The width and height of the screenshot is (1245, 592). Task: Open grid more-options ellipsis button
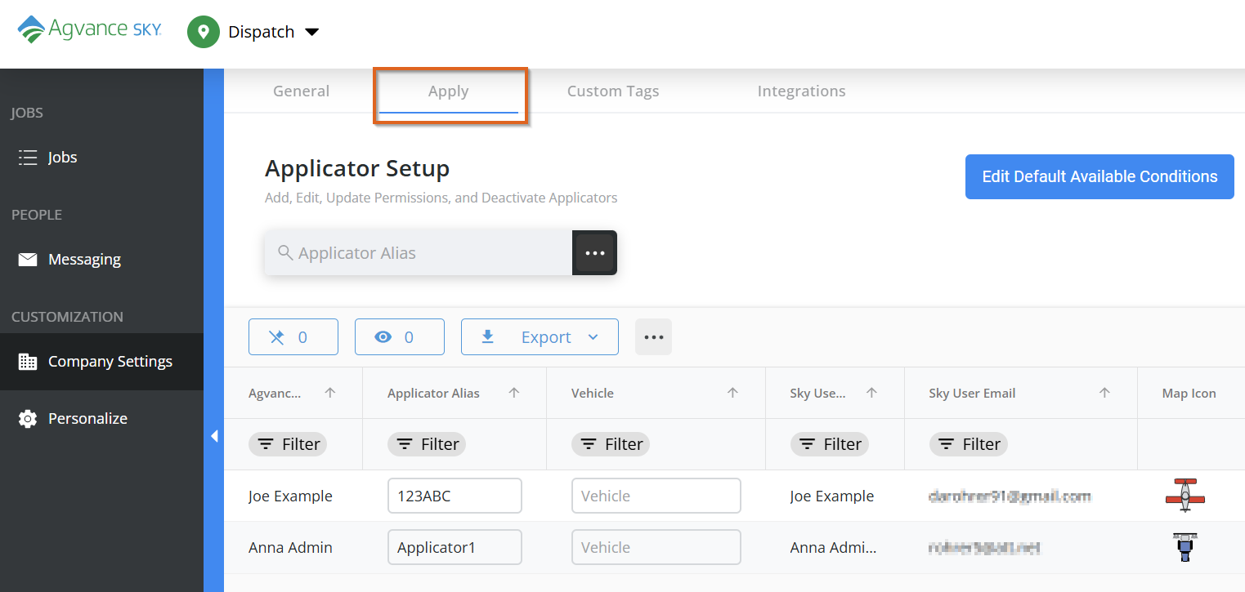[654, 337]
